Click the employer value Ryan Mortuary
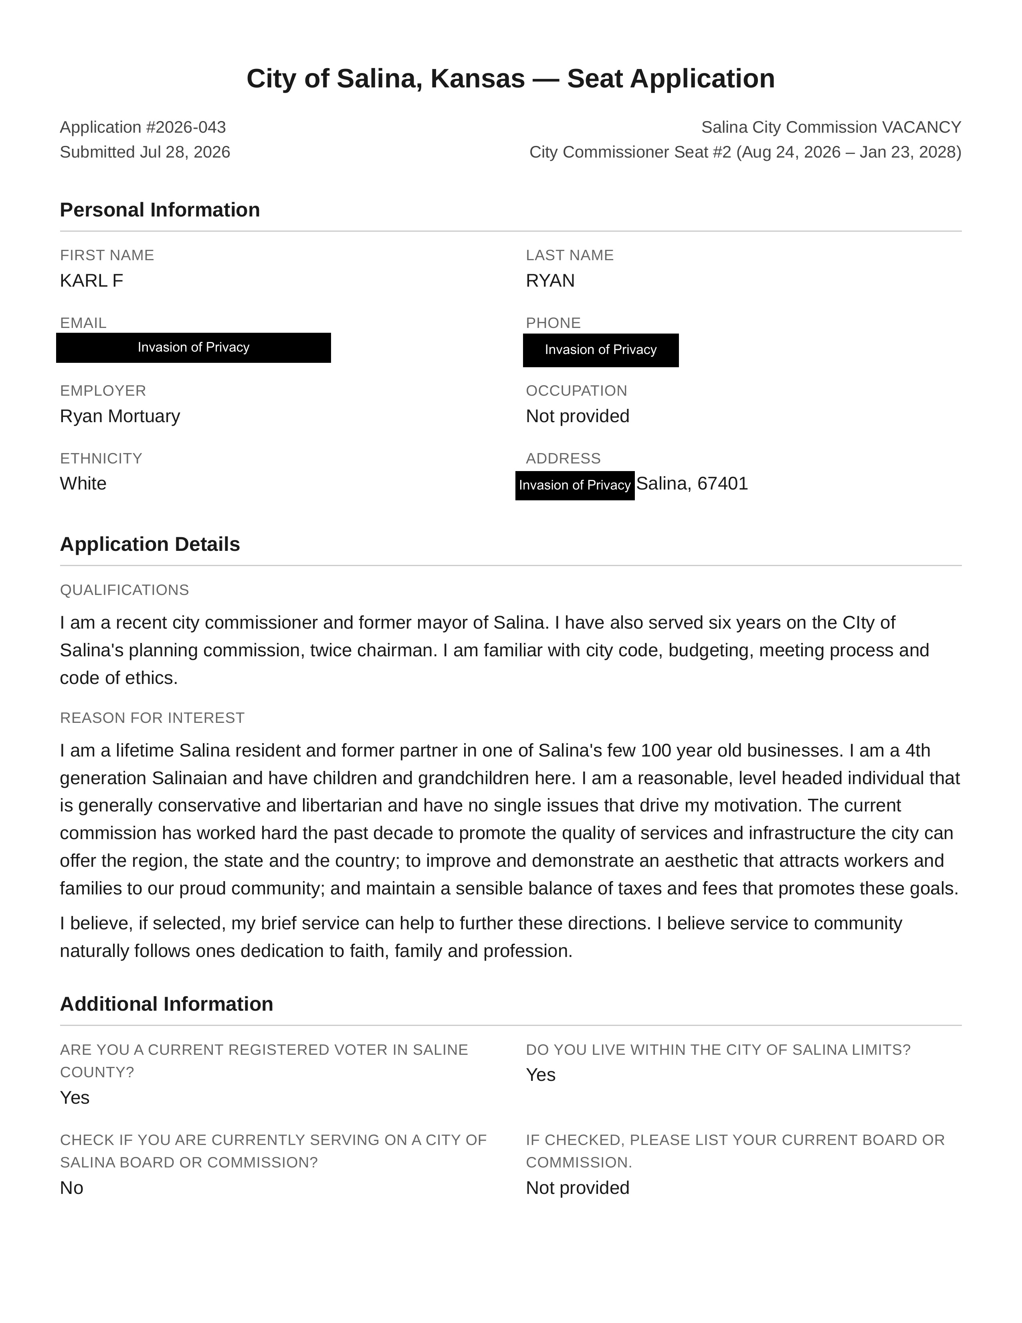Image resolution: width=1022 pixels, height=1323 pixels. 120,416
